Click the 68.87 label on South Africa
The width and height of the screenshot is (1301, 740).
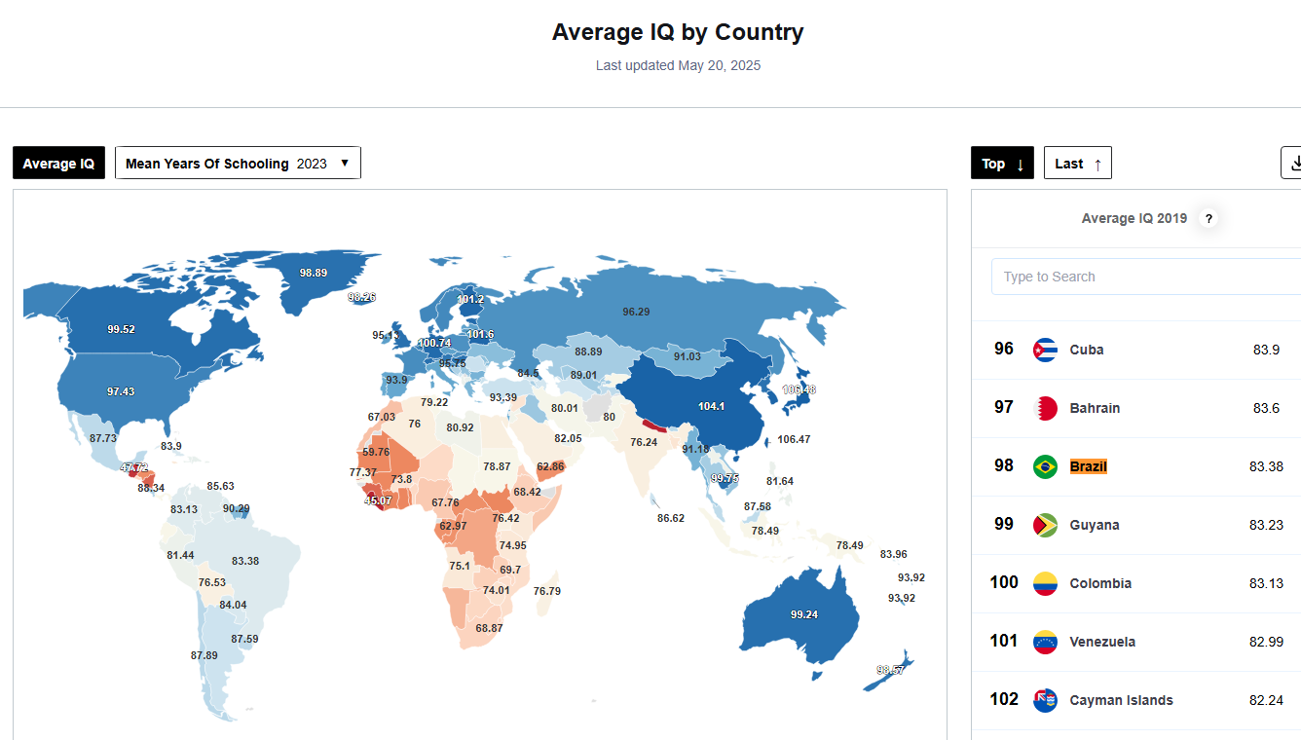pyautogui.click(x=489, y=628)
